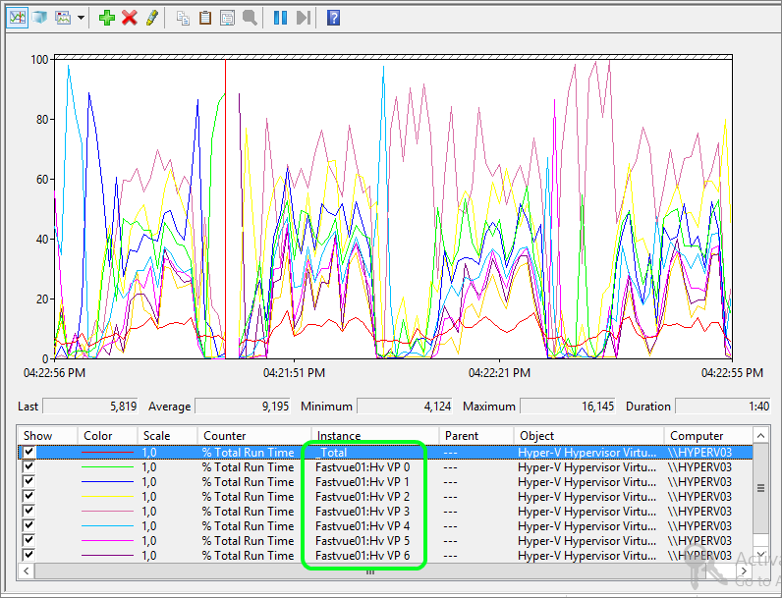782x598 pixels.
Task: Uncheck the Show box for _Total
Action: point(28,453)
